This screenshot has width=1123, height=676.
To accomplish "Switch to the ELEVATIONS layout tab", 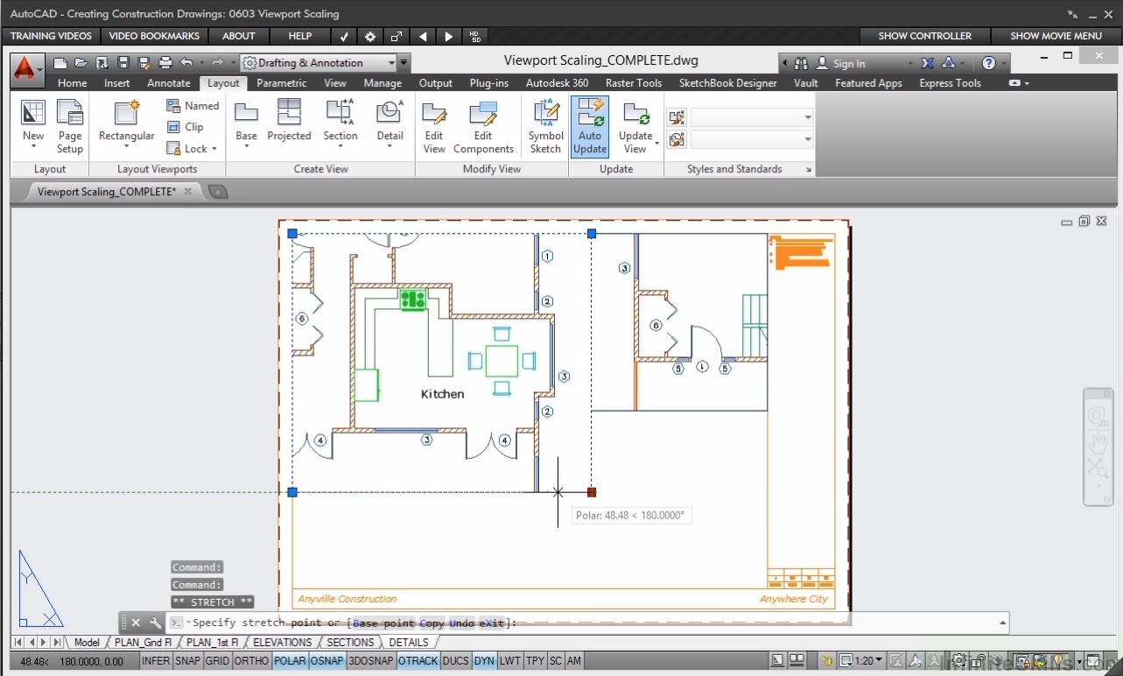I will coord(282,642).
